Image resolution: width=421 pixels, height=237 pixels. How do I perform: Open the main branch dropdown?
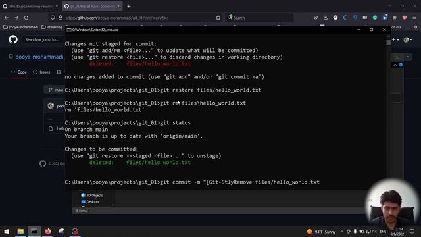[x=55, y=90]
